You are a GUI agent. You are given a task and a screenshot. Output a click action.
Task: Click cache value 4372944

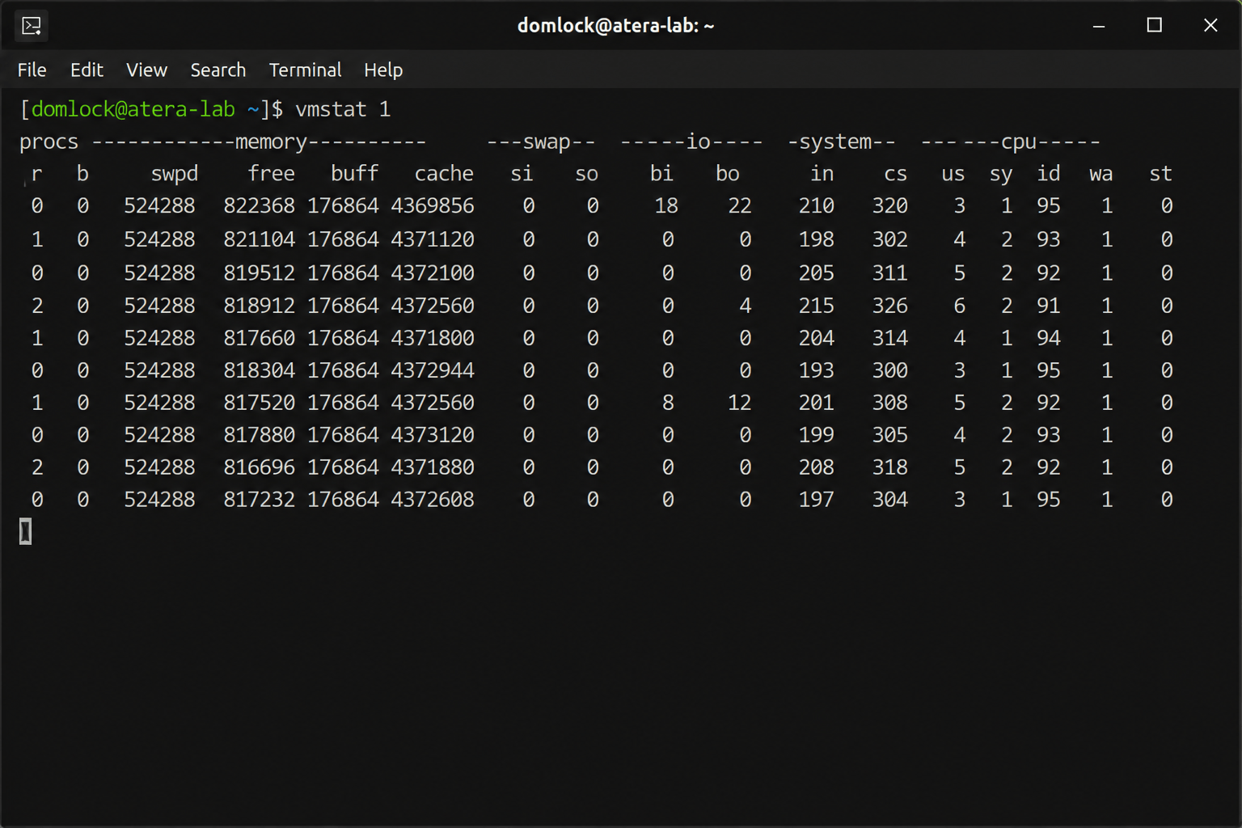pyautogui.click(x=433, y=370)
